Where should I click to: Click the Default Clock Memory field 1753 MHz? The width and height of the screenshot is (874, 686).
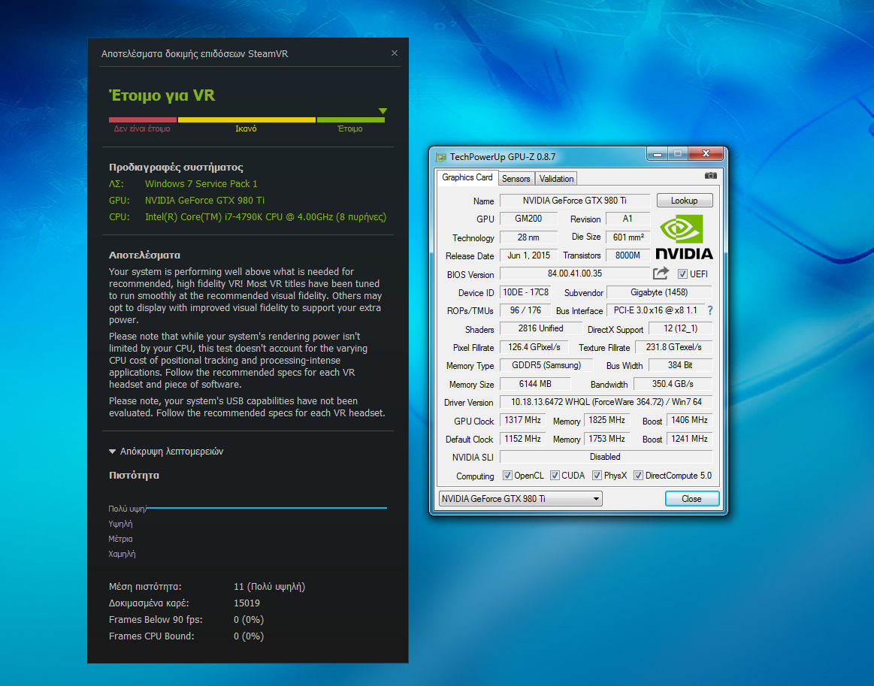(606, 439)
